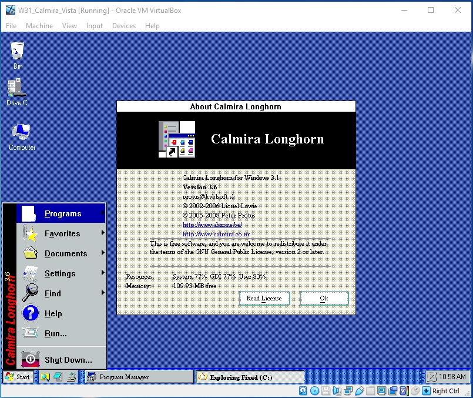Viewport: 473px width, 398px height.
Task: Click the Start button on taskbar
Action: pyautogui.click(x=18, y=377)
